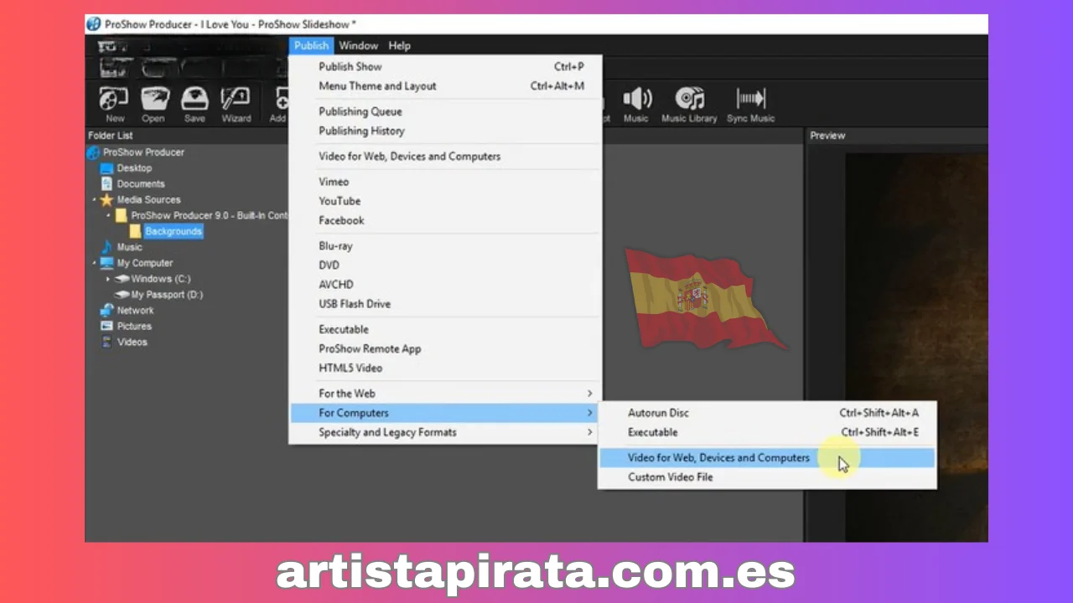Click the Videos icon in Folder List
This screenshot has width=1073, height=603.
(106, 342)
